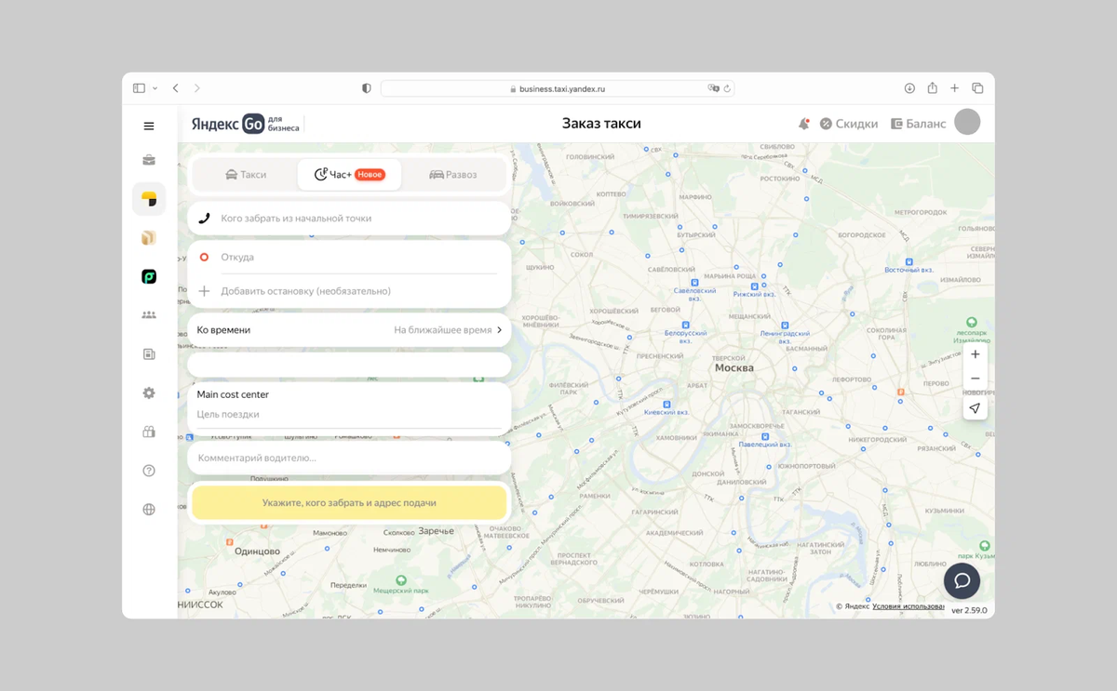Open settings via the sidebar gear icon
Viewport: 1117px width, 691px height.
(x=149, y=393)
